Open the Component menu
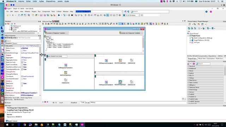This screenshot has width=226, height=127. (46, 12)
